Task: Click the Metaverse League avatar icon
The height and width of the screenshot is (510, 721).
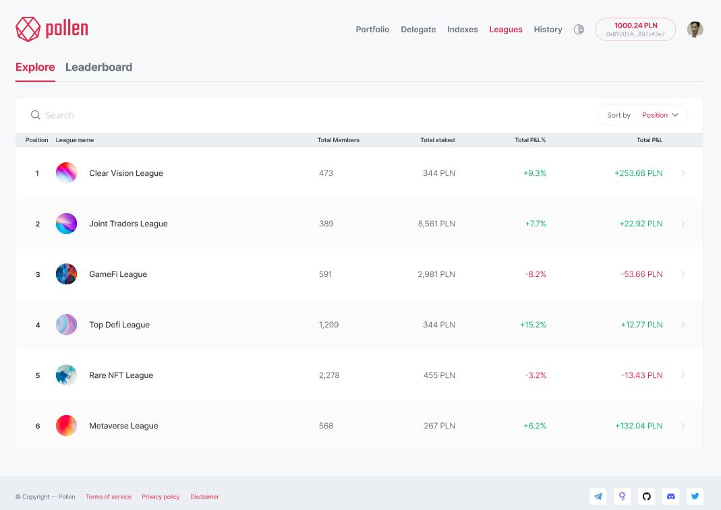Action: pyautogui.click(x=66, y=426)
